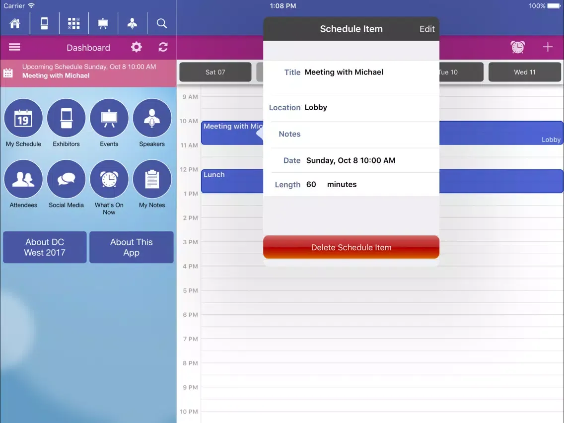Tap the Wi-Fi indicator in status bar
The width and height of the screenshot is (564, 423).
31,5
